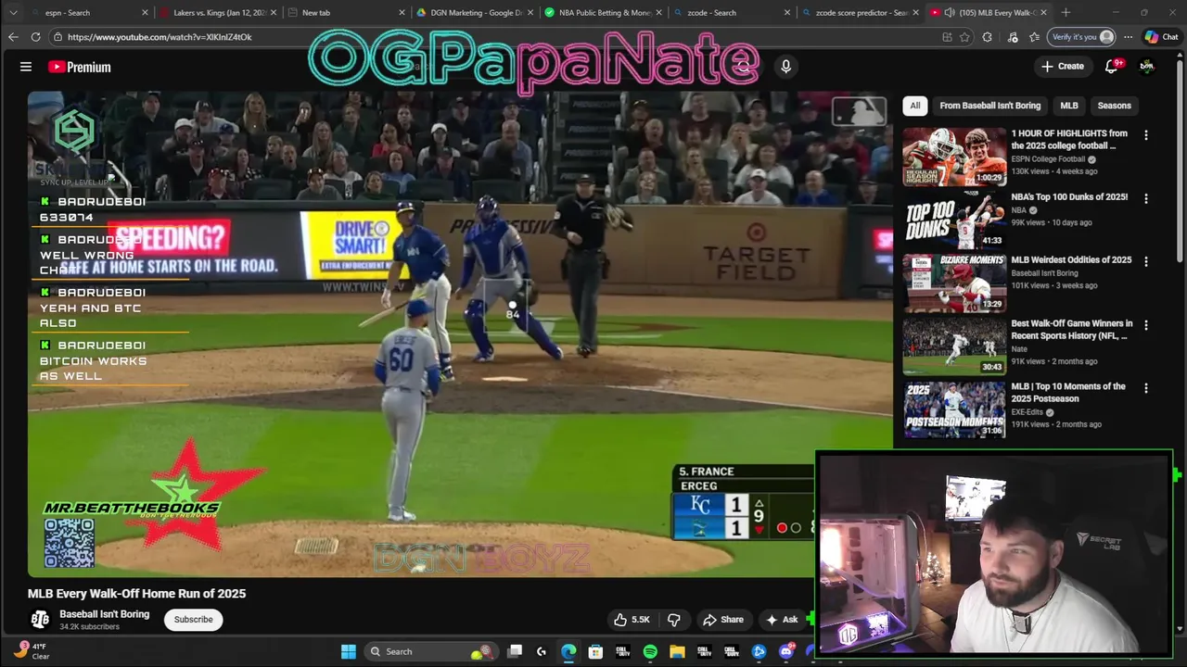The width and height of the screenshot is (1187, 667).
Task: Reload the page with refresh icon
Action: [x=35, y=37]
